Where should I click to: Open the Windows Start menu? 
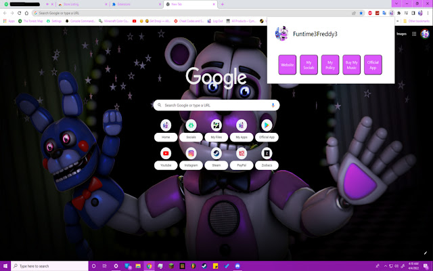tap(5, 266)
